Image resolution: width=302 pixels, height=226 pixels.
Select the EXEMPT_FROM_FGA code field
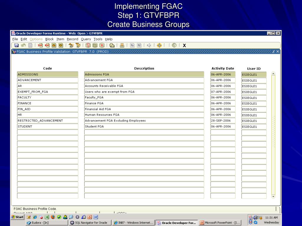[47, 92]
